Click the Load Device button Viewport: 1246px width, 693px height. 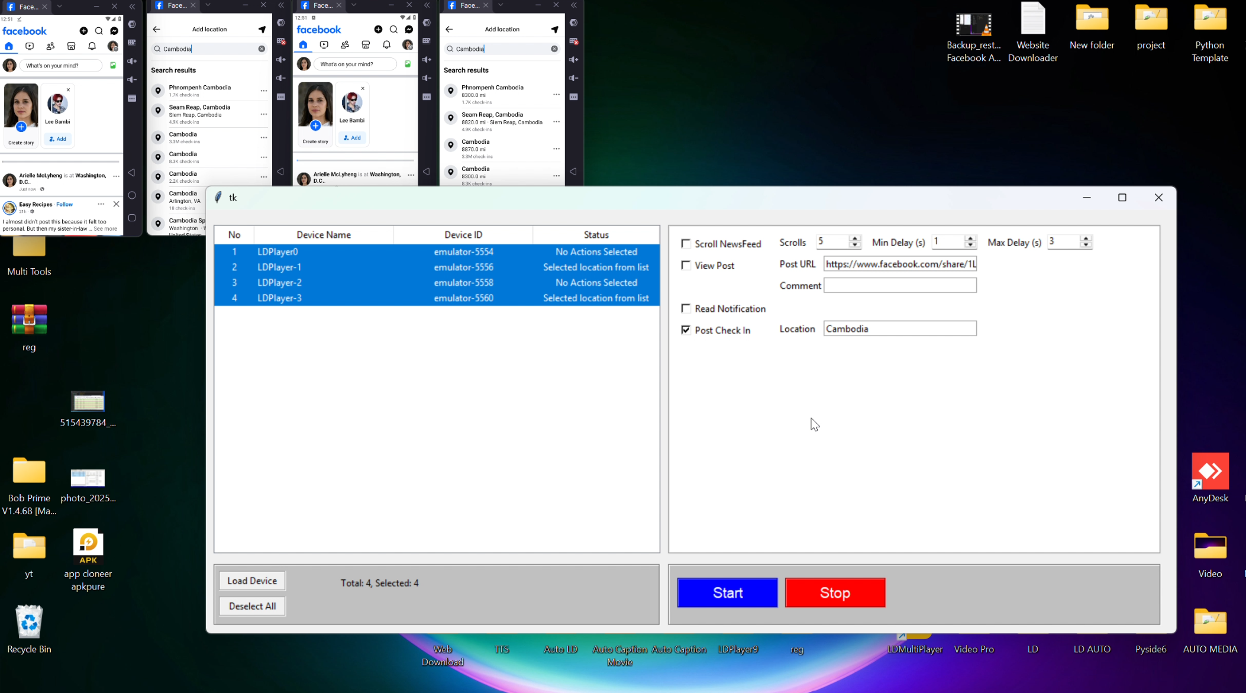(252, 581)
